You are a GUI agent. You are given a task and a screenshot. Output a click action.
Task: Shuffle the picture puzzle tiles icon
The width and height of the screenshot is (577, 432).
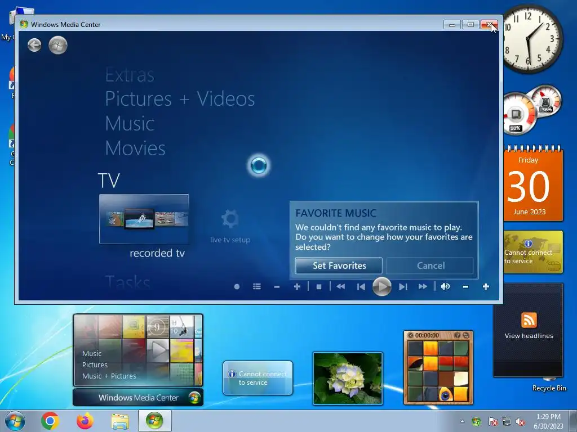coord(466,335)
